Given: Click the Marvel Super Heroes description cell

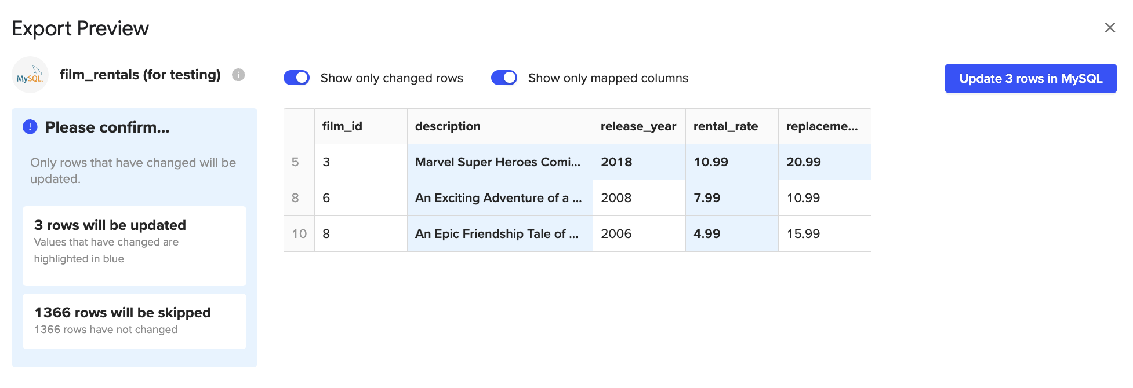Looking at the screenshot, I should [500, 162].
